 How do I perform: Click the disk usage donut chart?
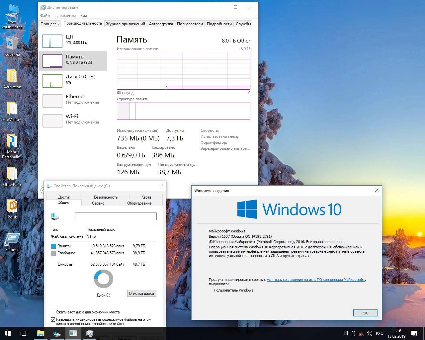[104, 279]
